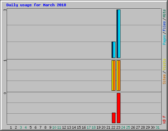This screenshot has height=131, width=168.
Task: Click day label 27 on the x-axis
Action: [138, 127]
